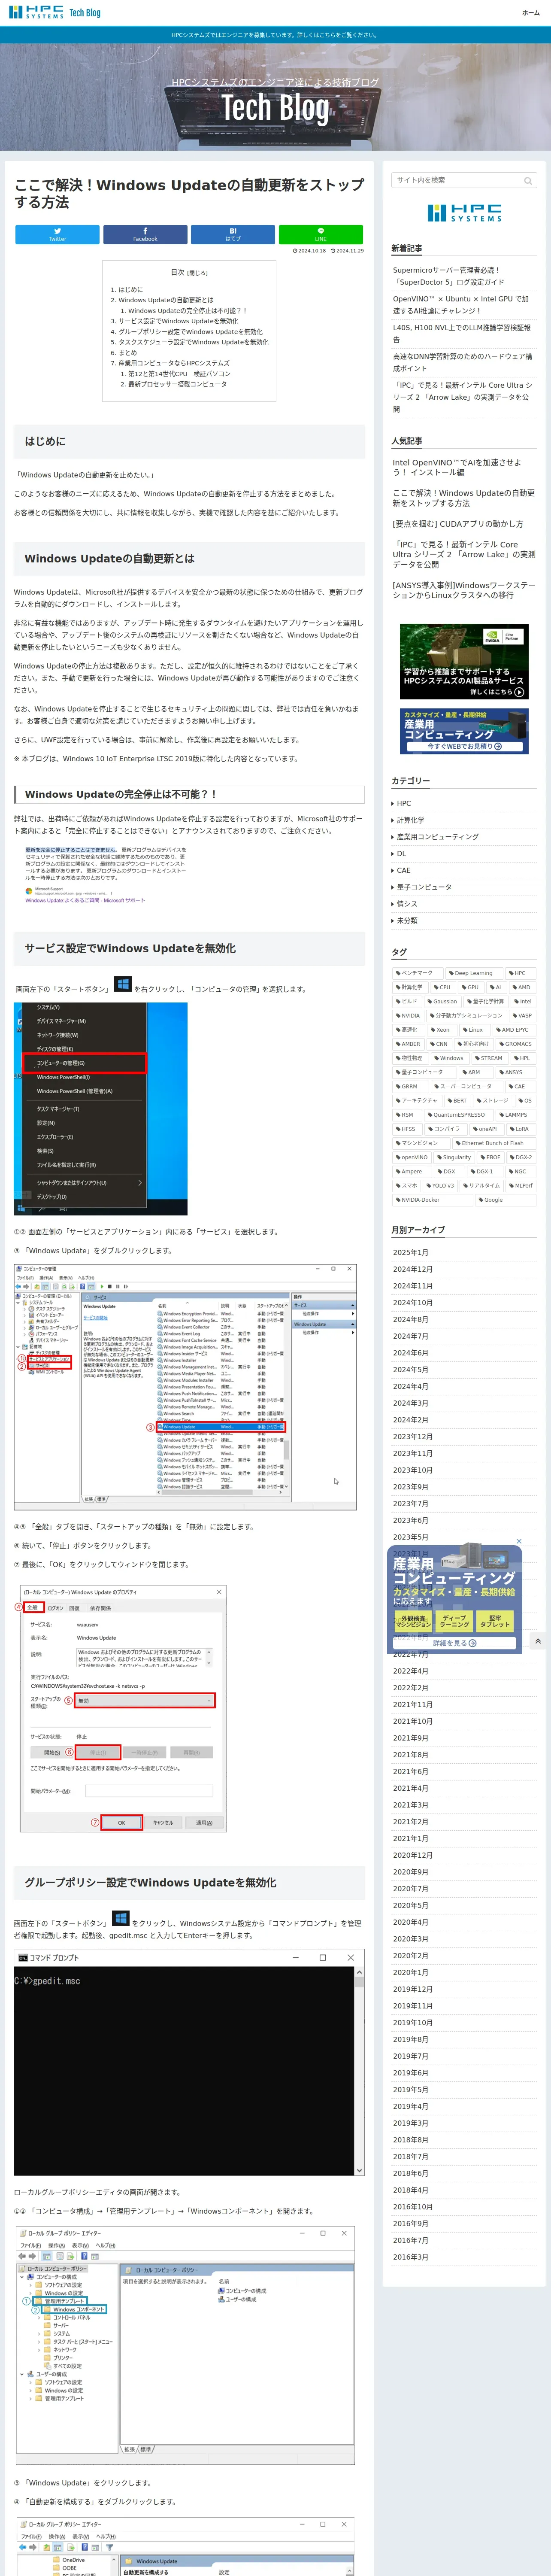Click 詳細を見る on the floating ad
551x2576 pixels.
click(x=455, y=1643)
